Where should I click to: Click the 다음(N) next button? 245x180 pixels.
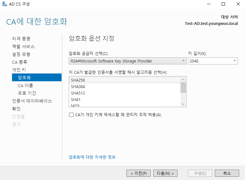(x=165, y=173)
